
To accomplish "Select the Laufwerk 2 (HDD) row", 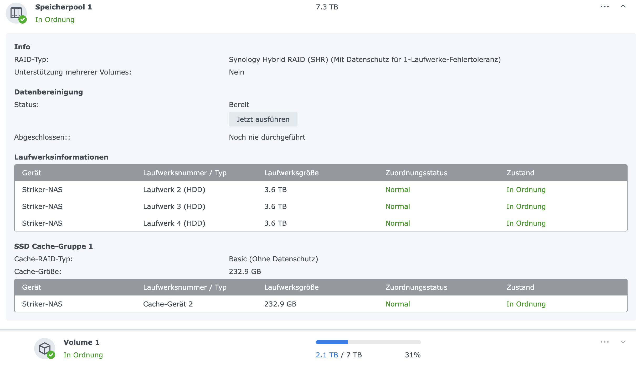I will (x=174, y=190).
